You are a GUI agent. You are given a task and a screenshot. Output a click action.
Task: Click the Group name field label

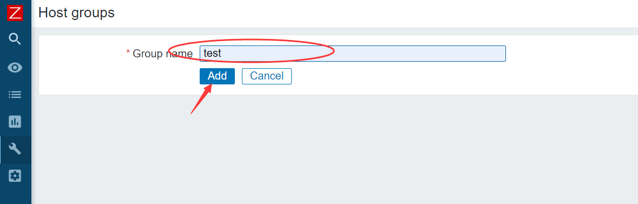pyautogui.click(x=162, y=54)
